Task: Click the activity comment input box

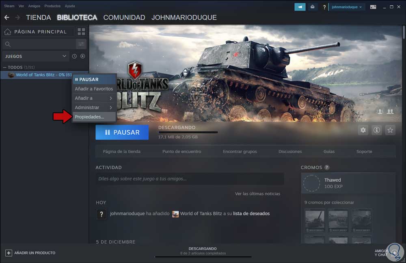Action: [190, 178]
